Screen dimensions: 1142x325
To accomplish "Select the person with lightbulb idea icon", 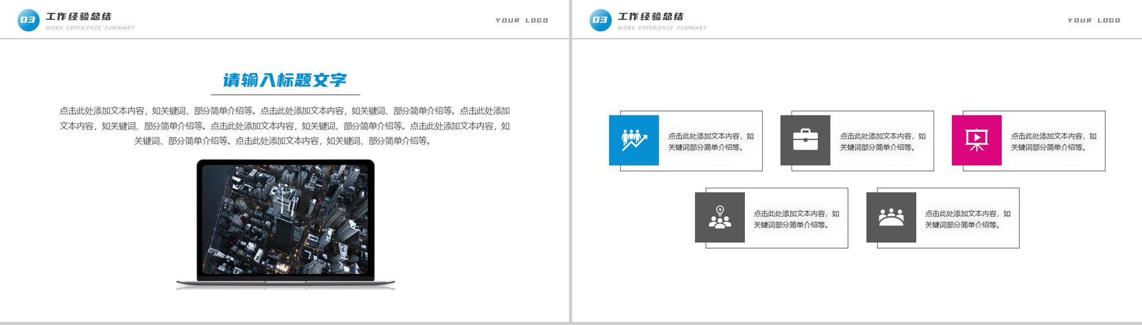I will tap(720, 218).
